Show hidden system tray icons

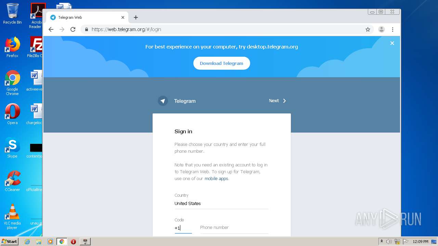[x=382, y=242]
